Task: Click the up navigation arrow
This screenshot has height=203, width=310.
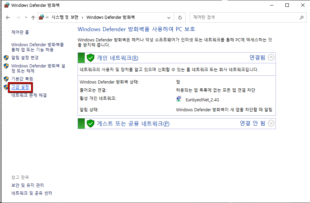Action: 33,17
